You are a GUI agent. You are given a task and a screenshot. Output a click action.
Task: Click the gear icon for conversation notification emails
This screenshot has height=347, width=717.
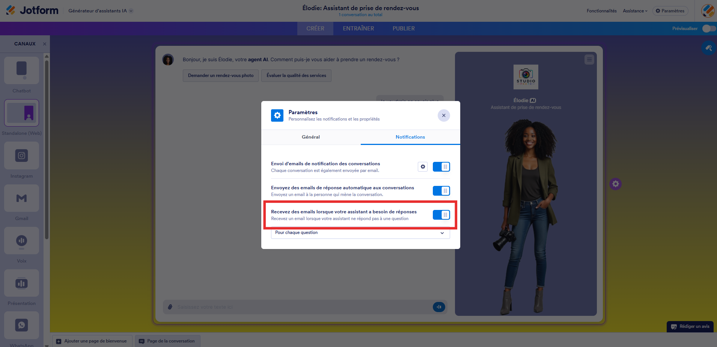(423, 167)
